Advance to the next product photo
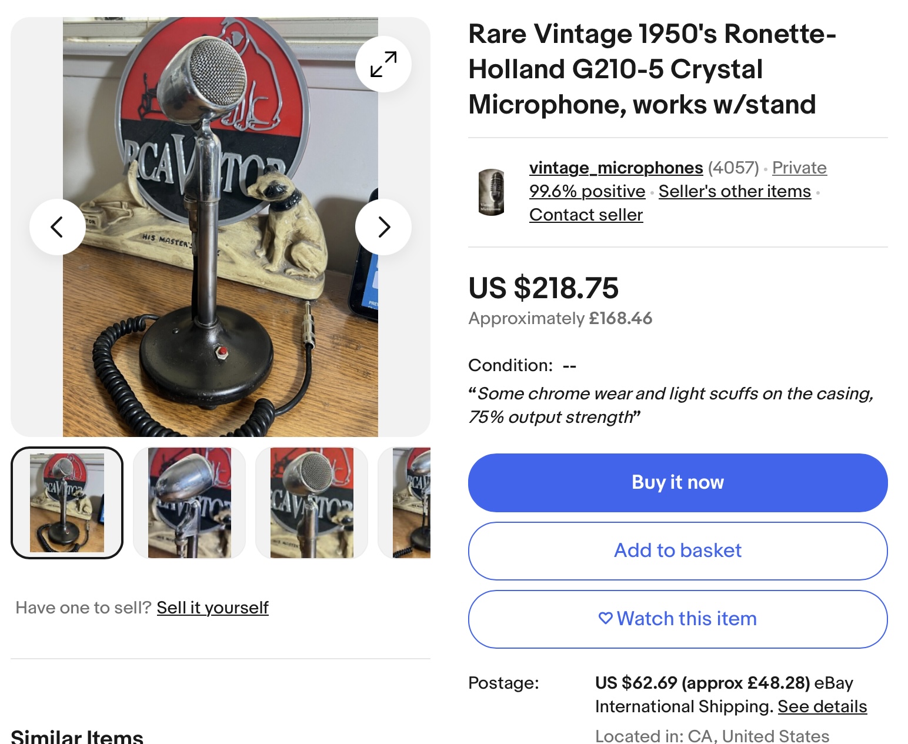This screenshot has height=744, width=908. [383, 227]
